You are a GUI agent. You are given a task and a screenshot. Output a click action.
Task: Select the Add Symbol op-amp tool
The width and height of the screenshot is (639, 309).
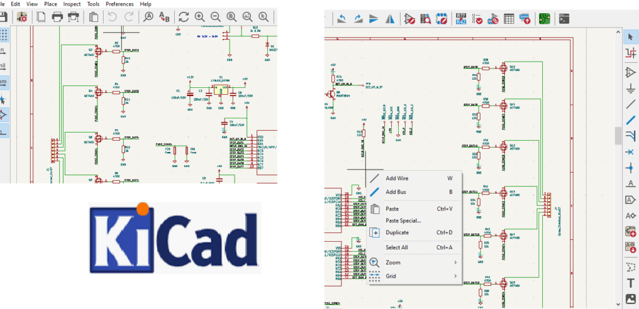click(x=631, y=72)
